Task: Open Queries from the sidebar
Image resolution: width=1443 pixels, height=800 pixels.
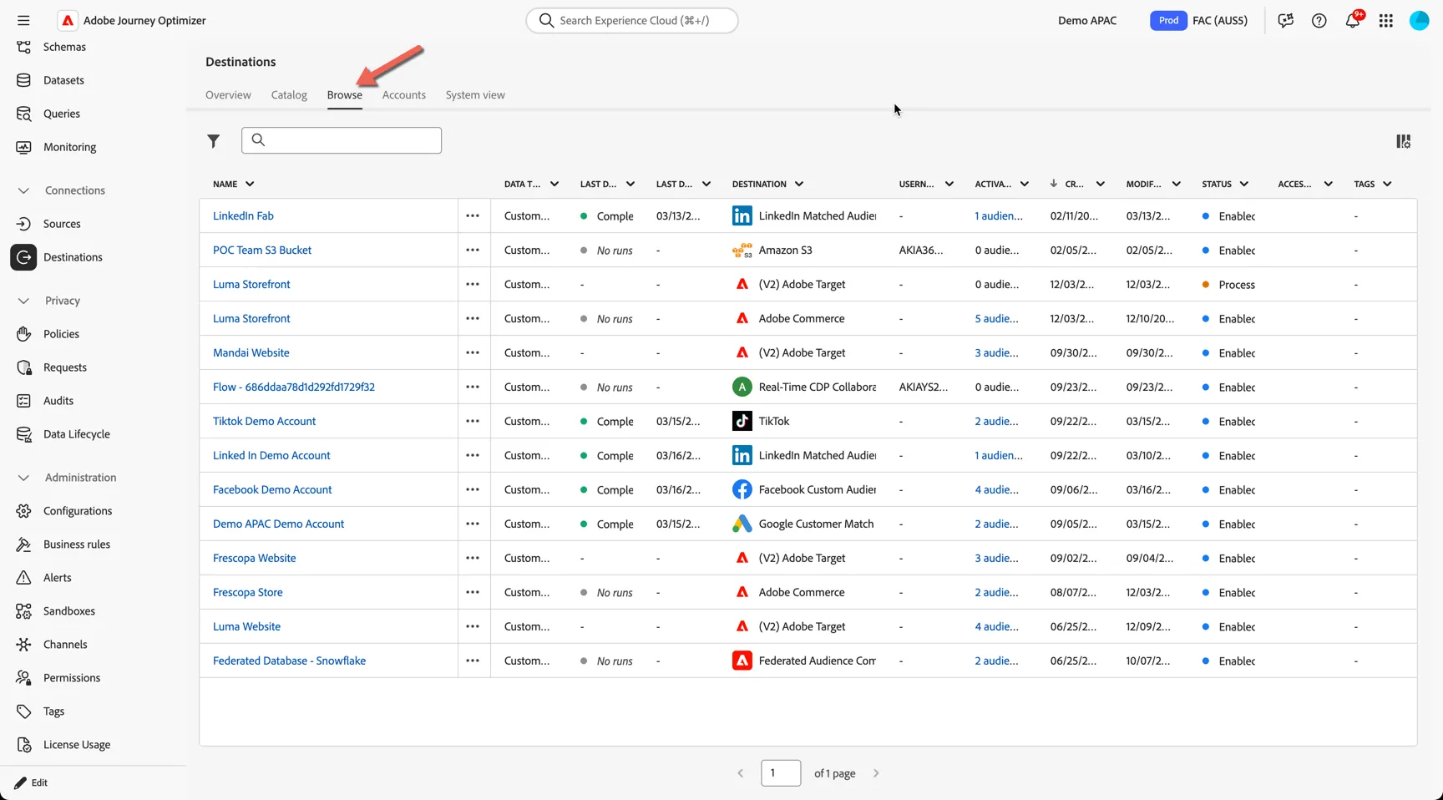Action: (x=62, y=114)
